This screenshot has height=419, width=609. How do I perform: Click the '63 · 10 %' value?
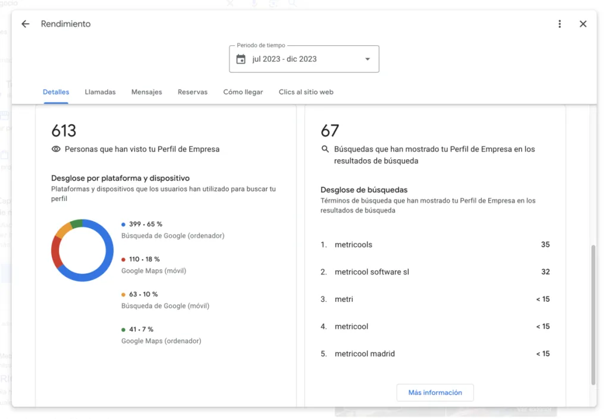coord(143,294)
